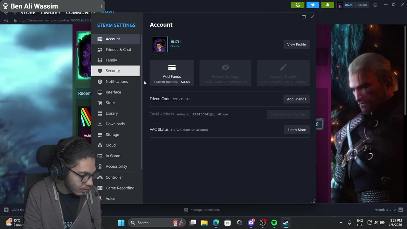Click the lock icon next to the profile URL
This screenshot has height=229, width=407.
pos(15,20)
